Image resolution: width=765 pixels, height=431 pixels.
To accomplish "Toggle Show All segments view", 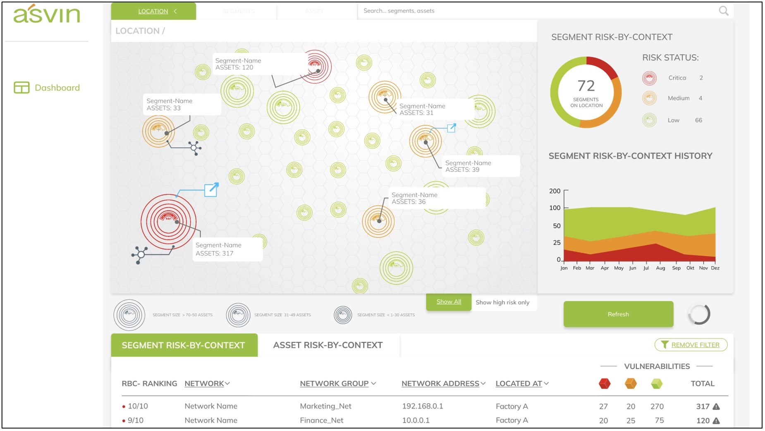I will coord(449,302).
